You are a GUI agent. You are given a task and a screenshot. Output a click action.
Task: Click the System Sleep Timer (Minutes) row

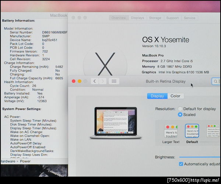click(34, 121)
